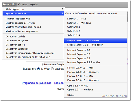The width and height of the screenshot is (131, 101).
Task: Choose Mostrar consola de errores
Action: 33,23
